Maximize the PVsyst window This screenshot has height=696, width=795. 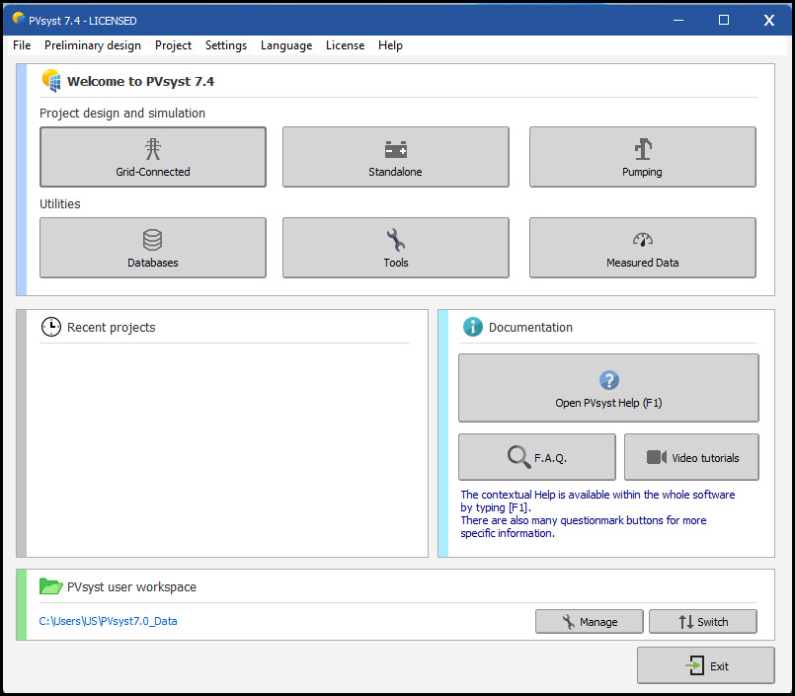click(x=724, y=20)
